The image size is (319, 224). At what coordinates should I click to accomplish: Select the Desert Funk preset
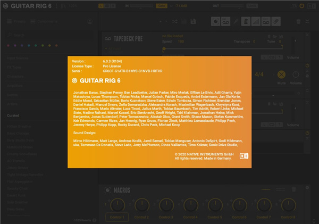(x=16, y=195)
